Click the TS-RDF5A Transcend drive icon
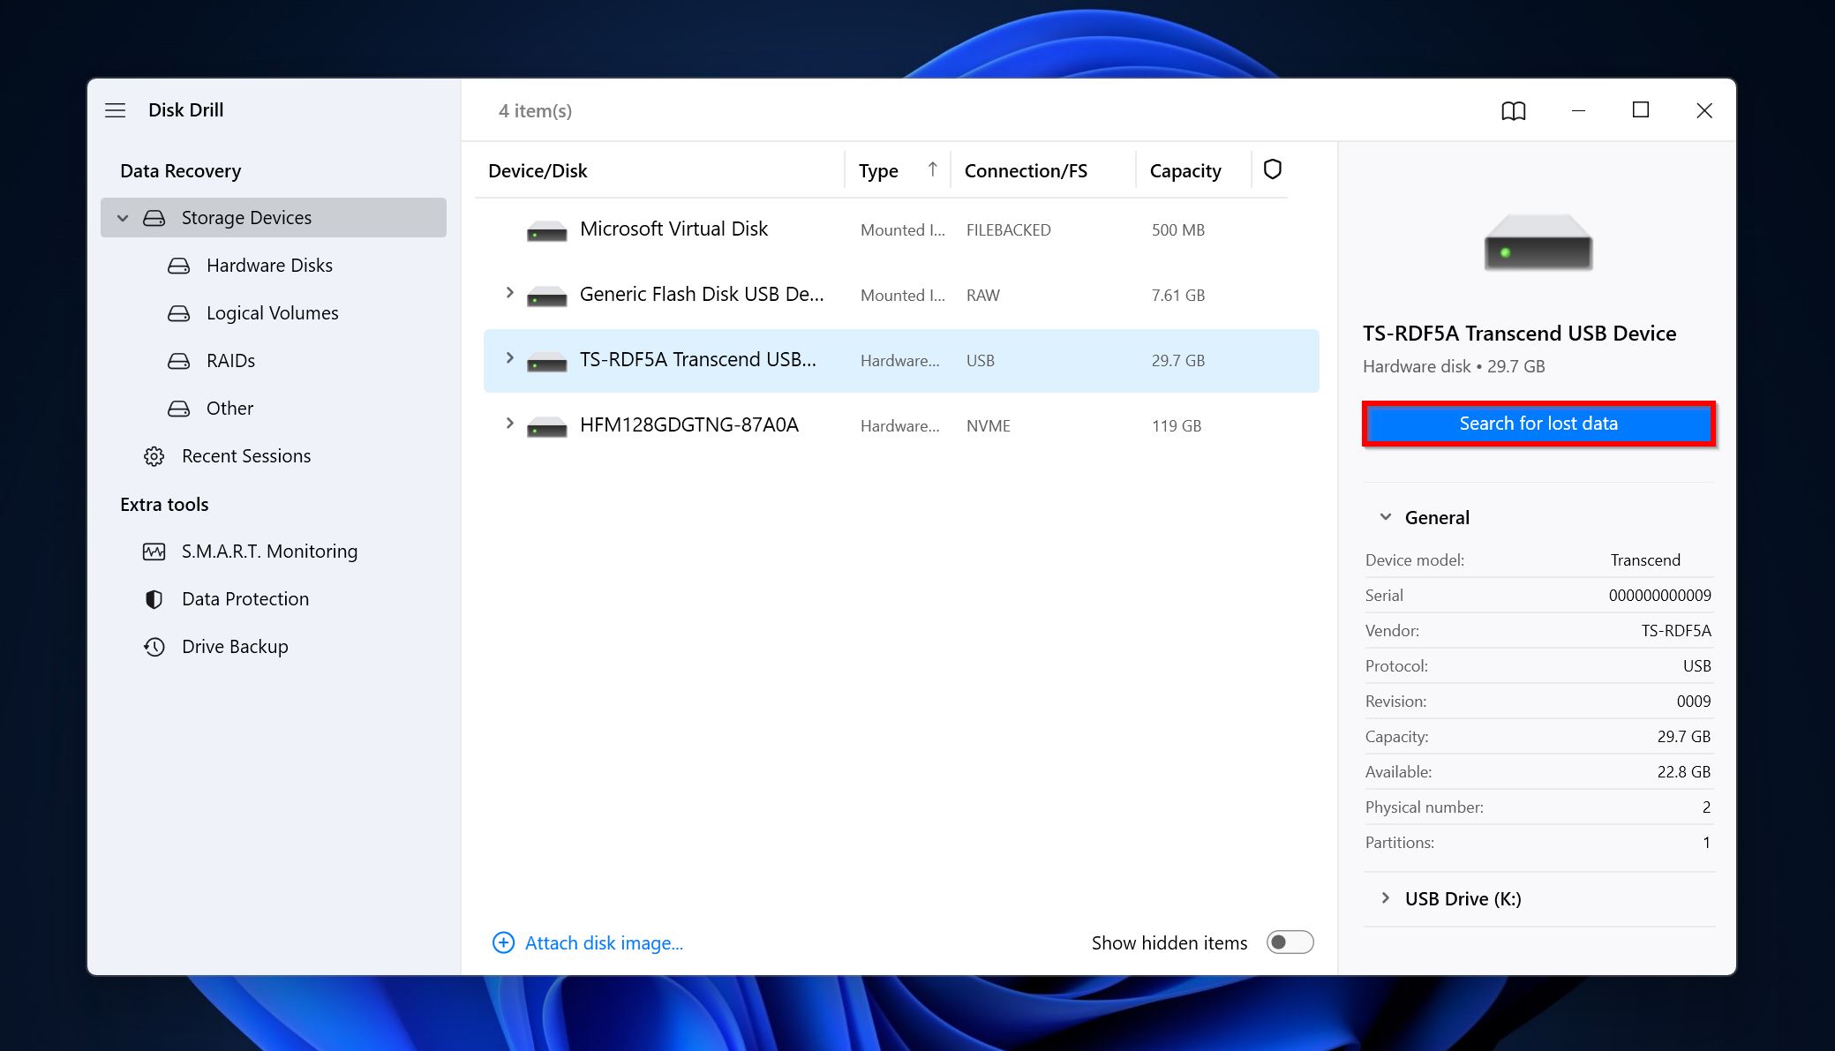 [x=546, y=363]
